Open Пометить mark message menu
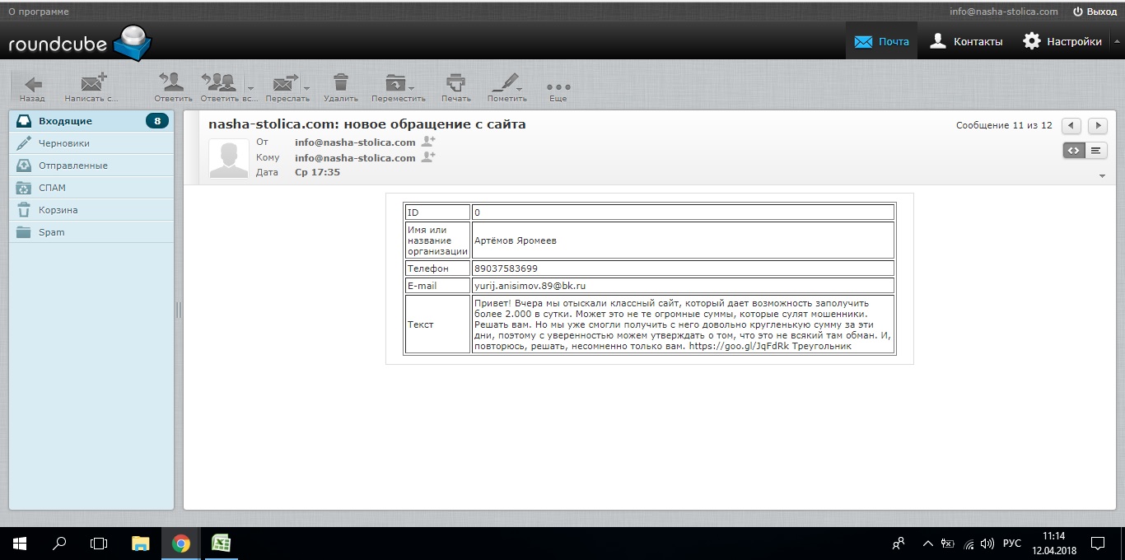Image resolution: width=1125 pixels, height=560 pixels. pos(506,86)
